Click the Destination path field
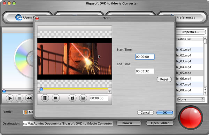The width and height of the screenshot is (209, 135). 68,123
